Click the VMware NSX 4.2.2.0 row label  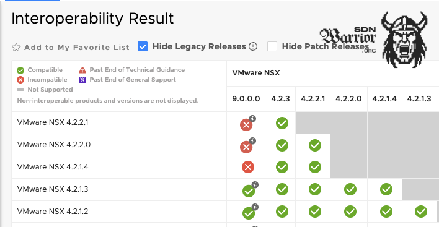click(x=54, y=145)
